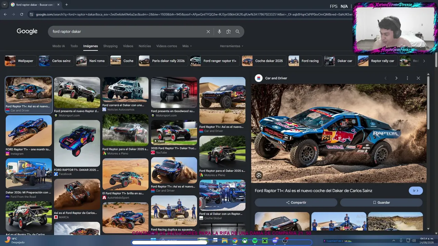438x246 pixels.
Task: Select the Coche dakar 2025 chip
Action: [264, 61]
